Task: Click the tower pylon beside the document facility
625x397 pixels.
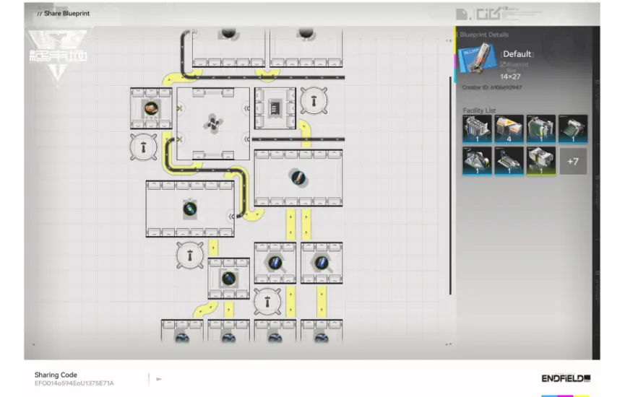Action: (314, 101)
